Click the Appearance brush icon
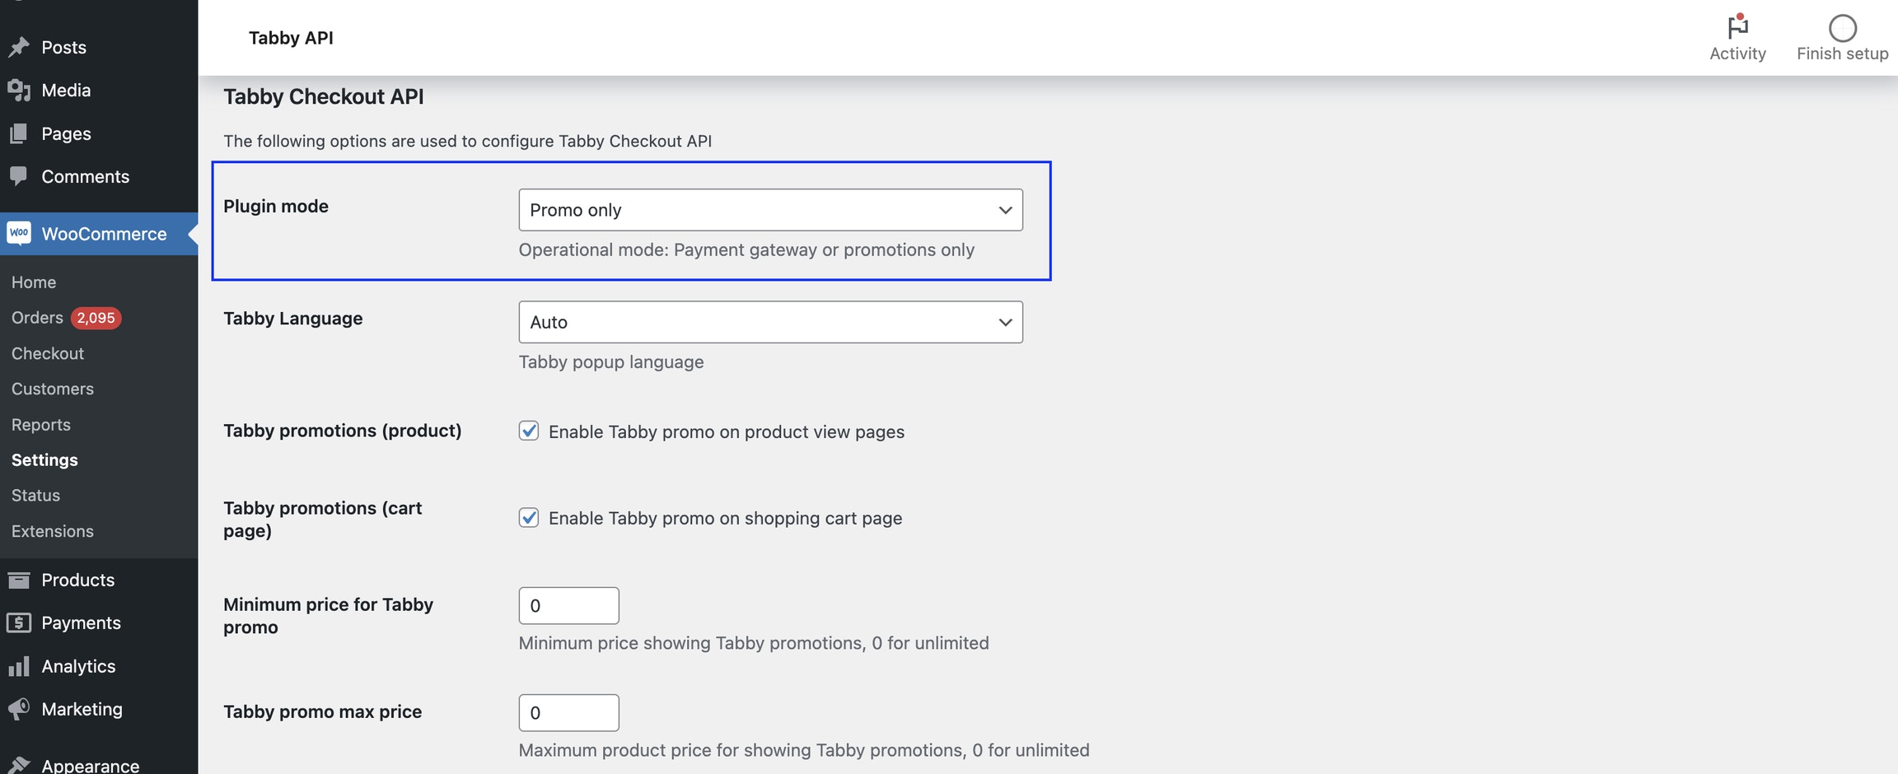The height and width of the screenshot is (774, 1898). (x=18, y=765)
